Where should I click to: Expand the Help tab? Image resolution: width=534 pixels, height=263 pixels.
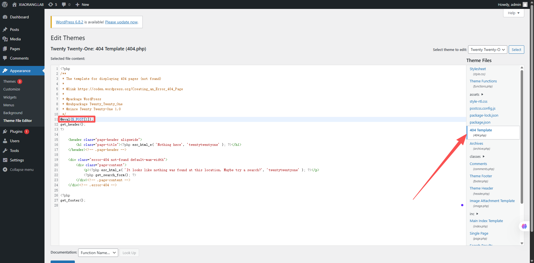(x=513, y=13)
